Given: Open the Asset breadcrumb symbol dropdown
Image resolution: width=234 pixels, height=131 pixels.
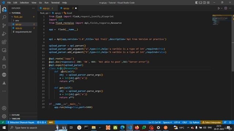Looking at the screenshot, I should 68,13.
